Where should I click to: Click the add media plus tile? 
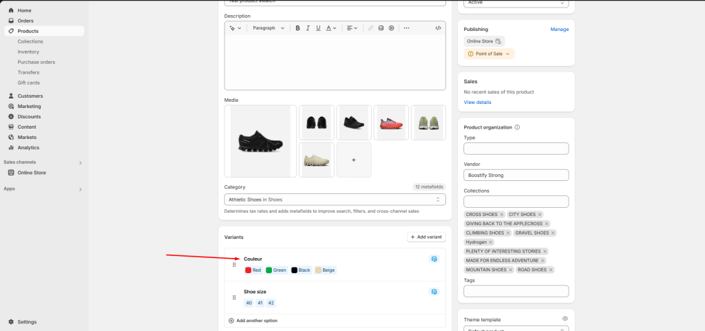click(354, 160)
